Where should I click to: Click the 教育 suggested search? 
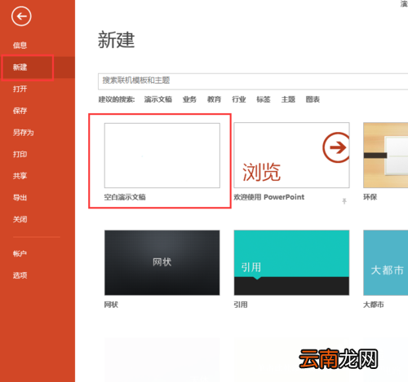pos(214,99)
